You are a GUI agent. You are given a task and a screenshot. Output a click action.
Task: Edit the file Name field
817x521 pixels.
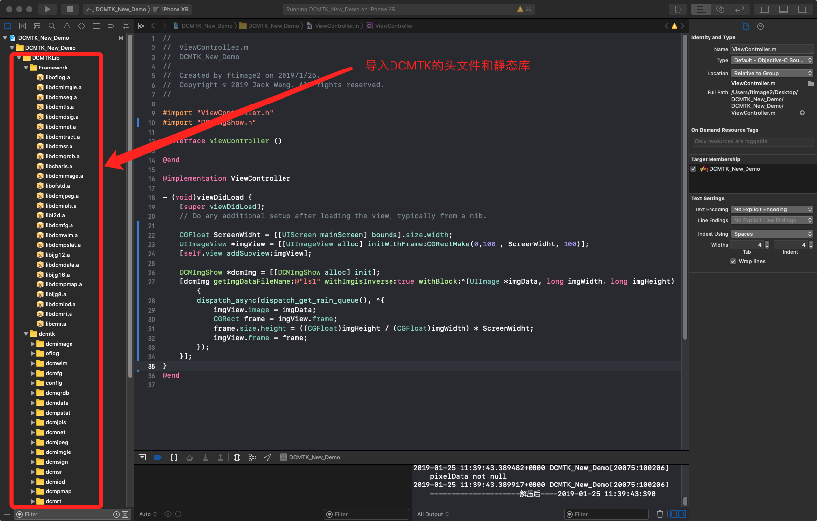pos(772,49)
